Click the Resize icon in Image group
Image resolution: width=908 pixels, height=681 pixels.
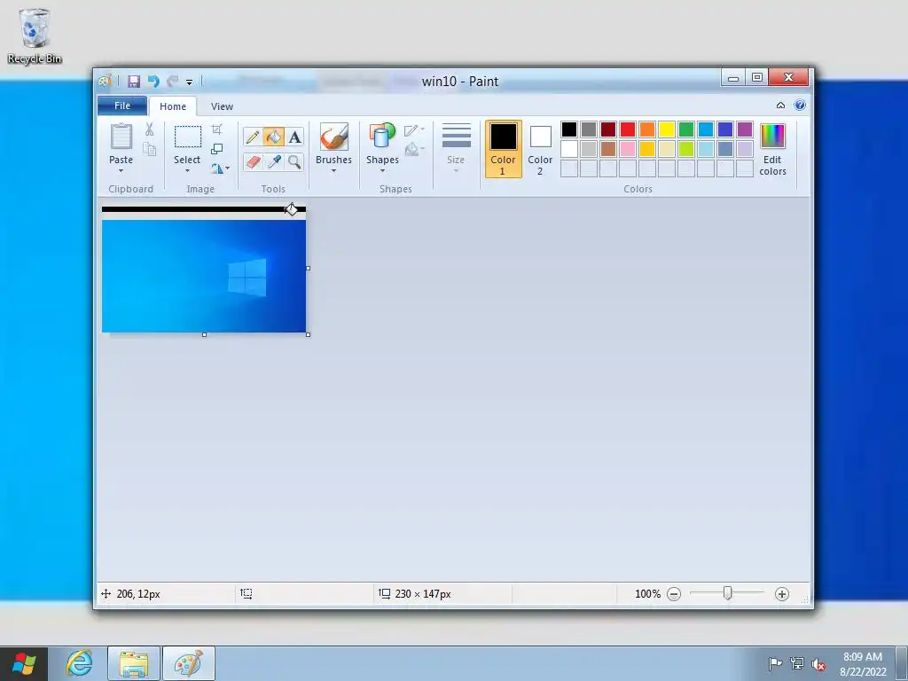click(216, 149)
